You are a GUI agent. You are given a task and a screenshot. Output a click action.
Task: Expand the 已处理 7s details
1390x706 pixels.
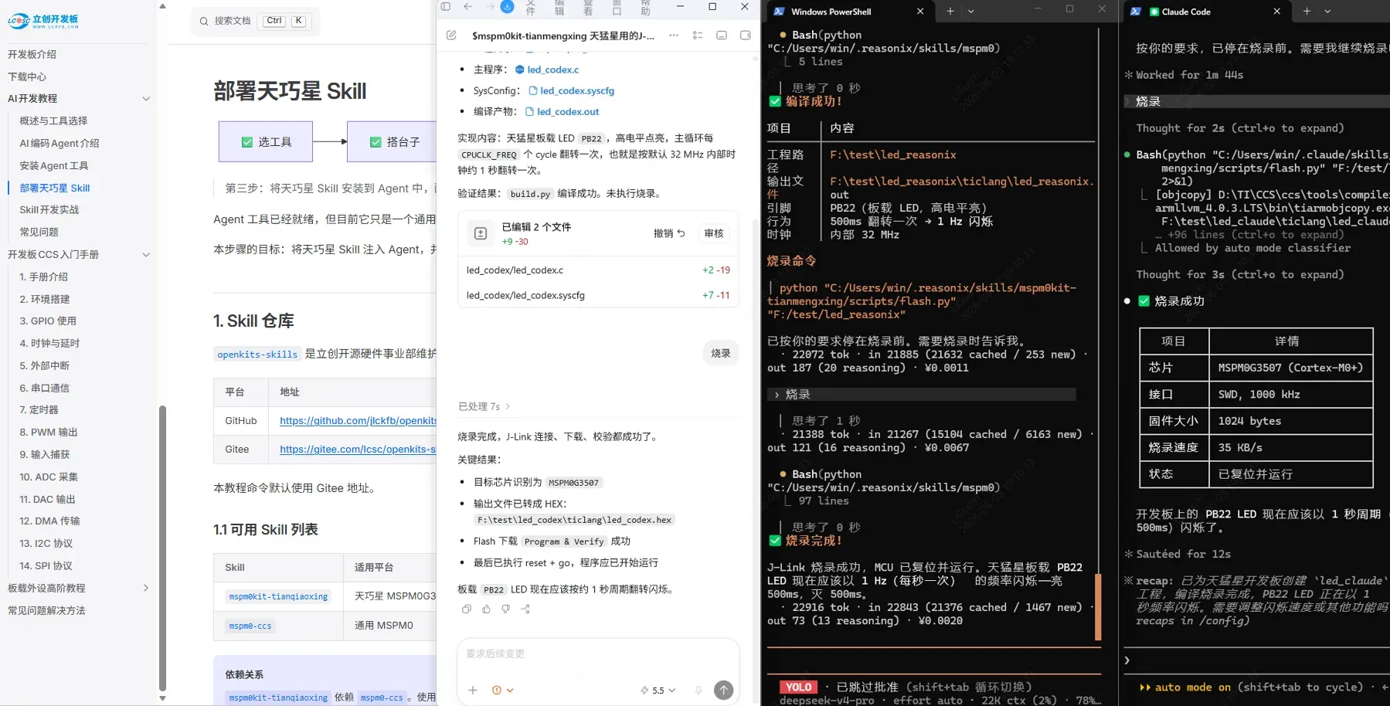tap(484, 406)
